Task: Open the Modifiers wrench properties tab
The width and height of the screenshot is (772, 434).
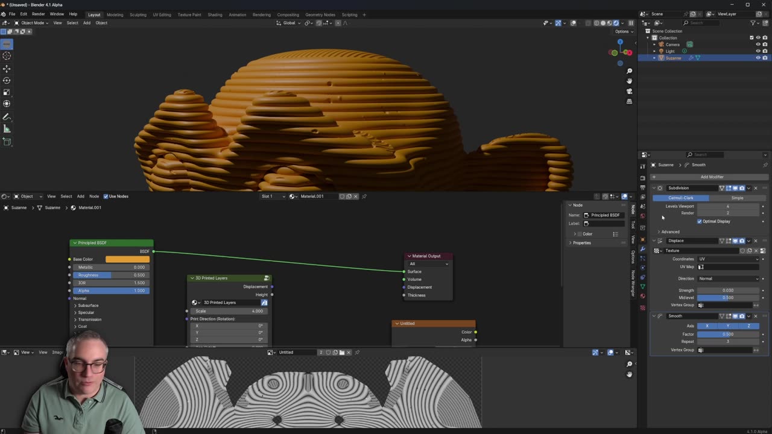Action: (x=642, y=249)
